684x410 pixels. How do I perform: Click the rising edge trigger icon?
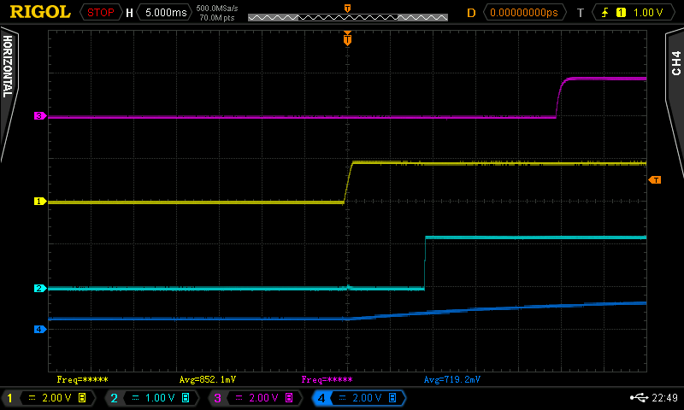pyautogui.click(x=605, y=13)
